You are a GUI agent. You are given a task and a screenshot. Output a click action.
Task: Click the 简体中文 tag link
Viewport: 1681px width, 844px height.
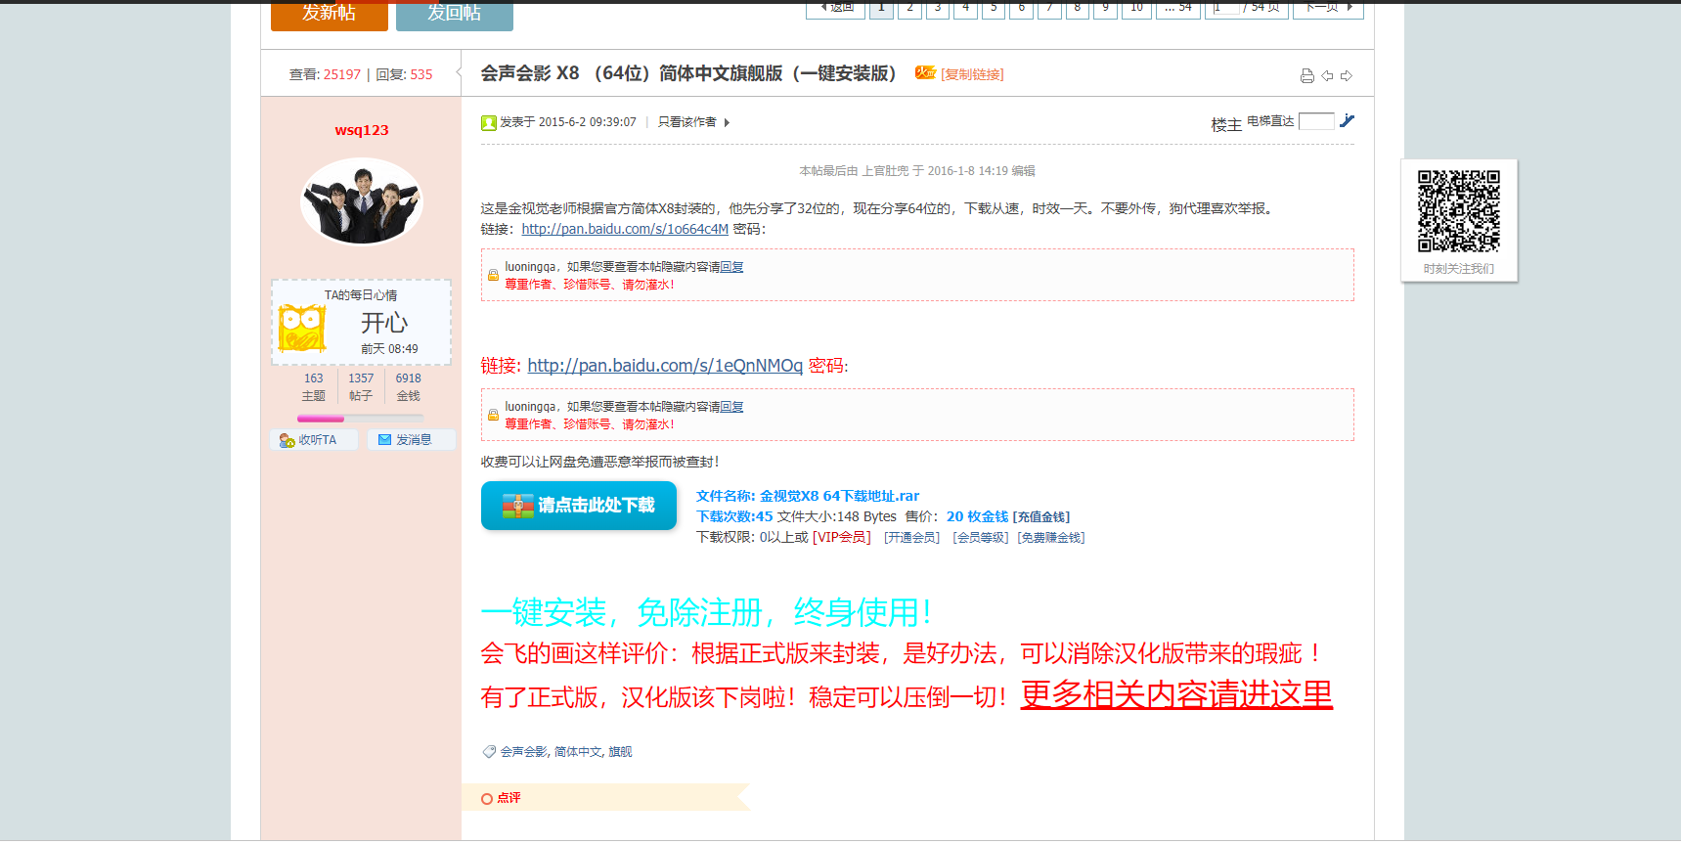[578, 752]
